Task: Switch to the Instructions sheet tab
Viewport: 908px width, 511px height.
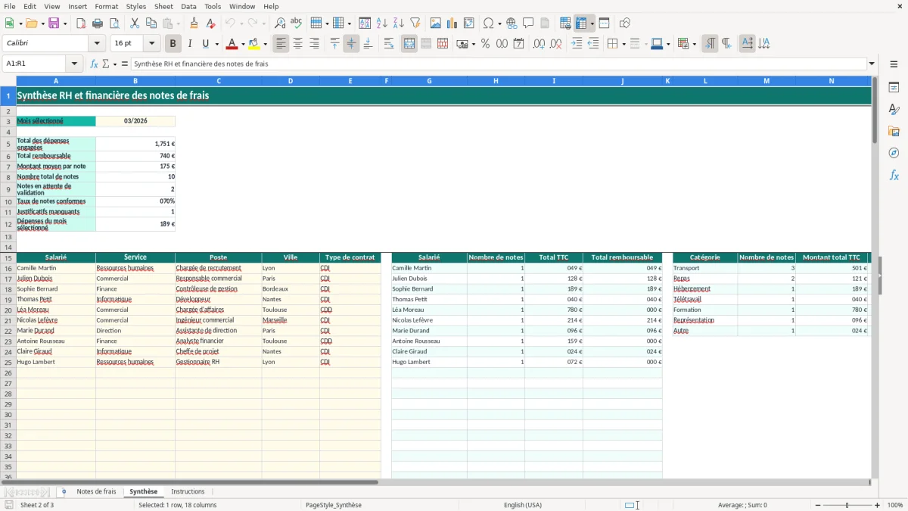Action: (x=188, y=492)
